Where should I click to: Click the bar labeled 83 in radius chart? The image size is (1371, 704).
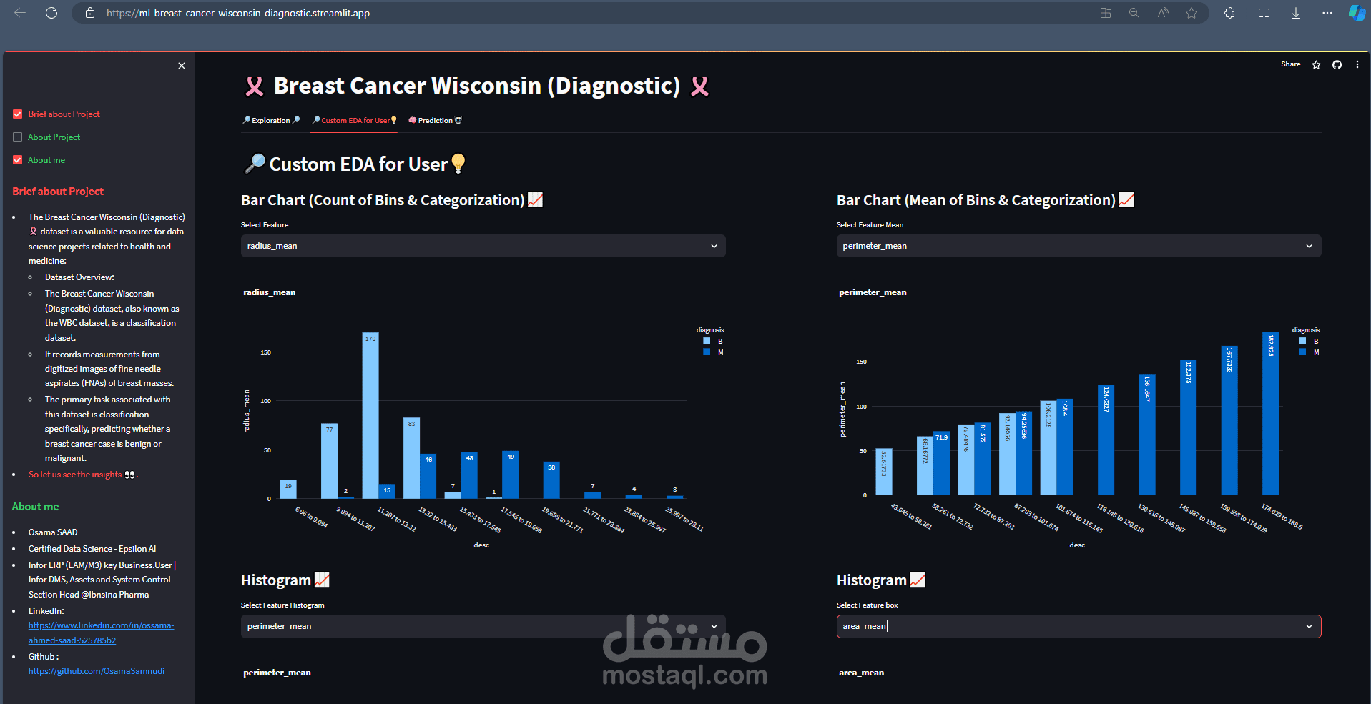pos(411,458)
